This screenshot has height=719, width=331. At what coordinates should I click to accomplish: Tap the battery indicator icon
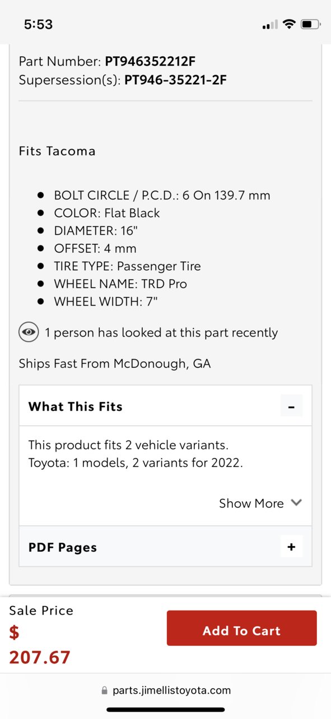pyautogui.click(x=310, y=24)
